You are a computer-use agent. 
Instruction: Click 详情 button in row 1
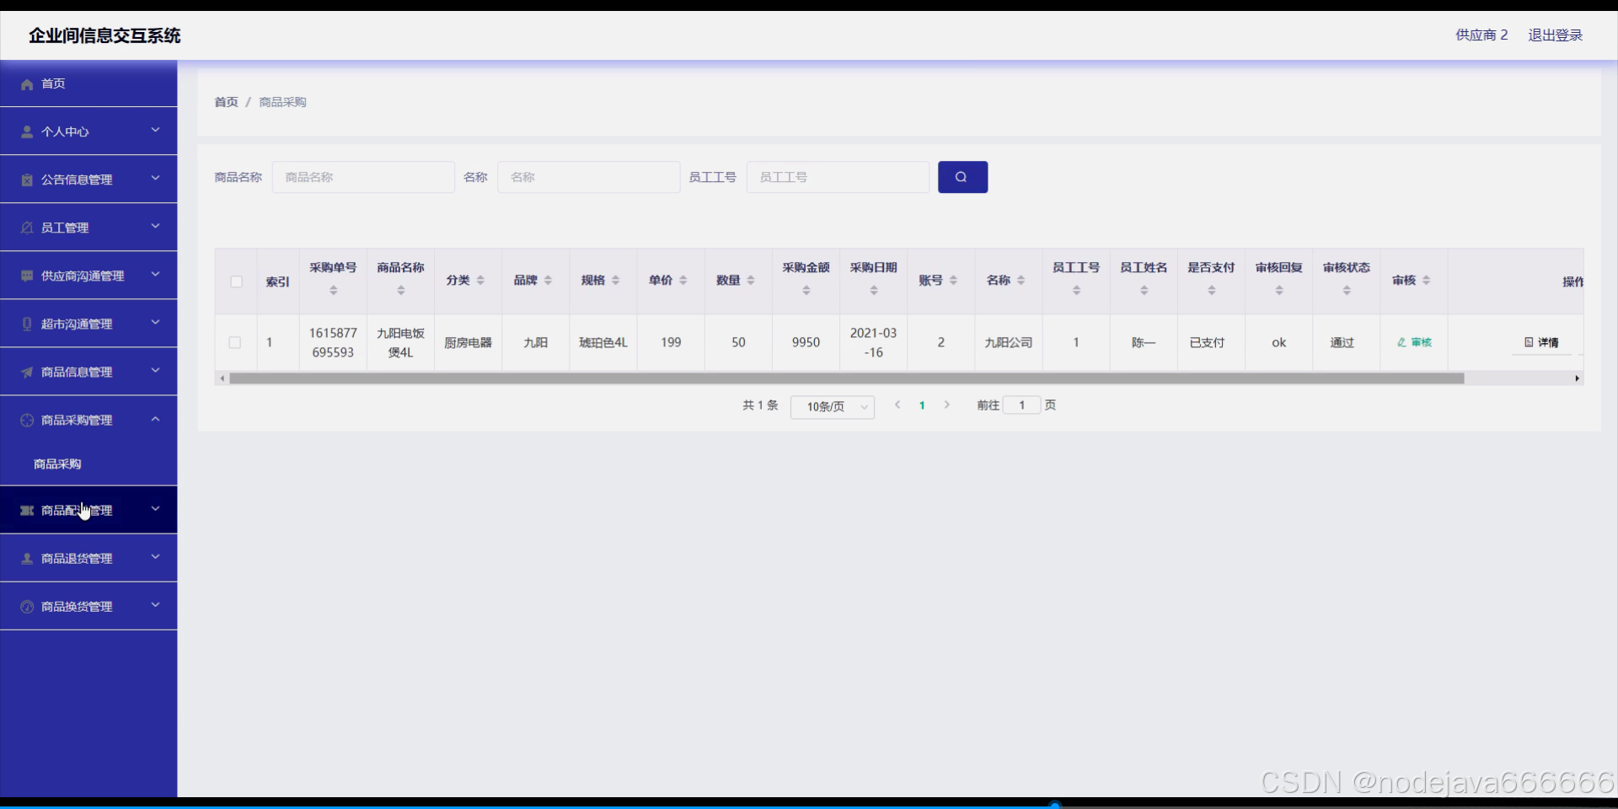coord(1541,343)
